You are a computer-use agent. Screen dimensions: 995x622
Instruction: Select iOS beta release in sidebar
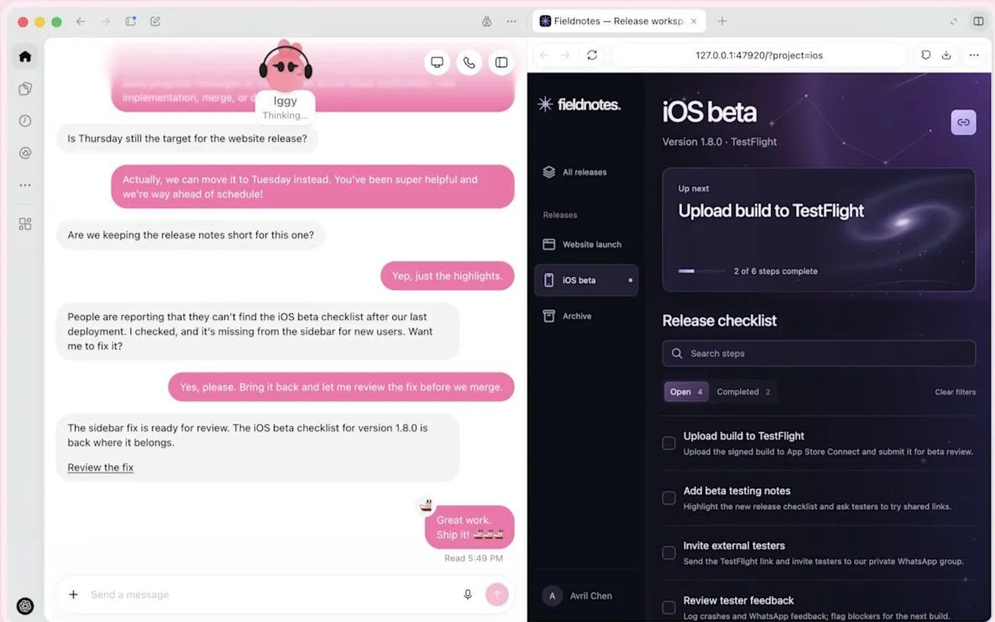click(586, 280)
